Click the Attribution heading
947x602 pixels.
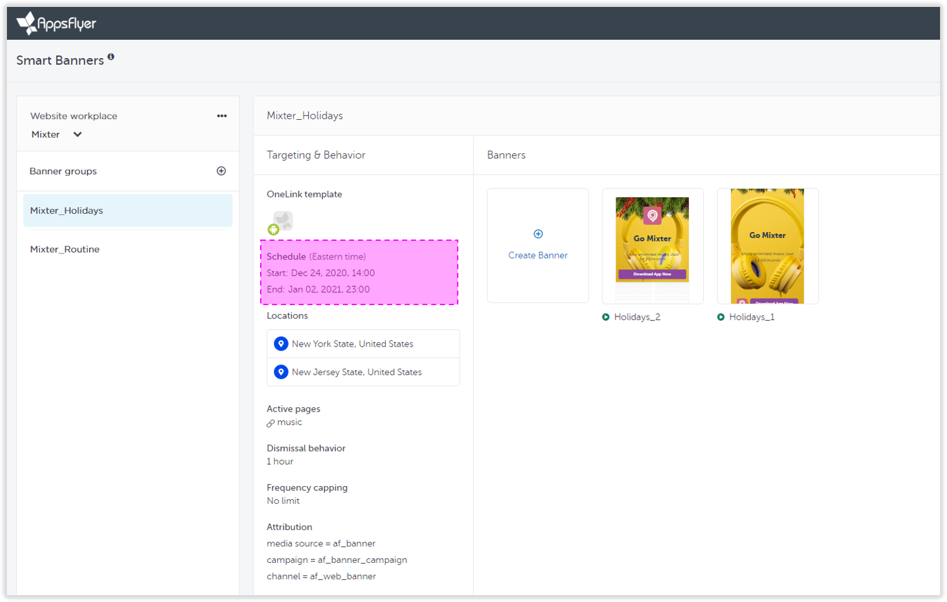[289, 527]
